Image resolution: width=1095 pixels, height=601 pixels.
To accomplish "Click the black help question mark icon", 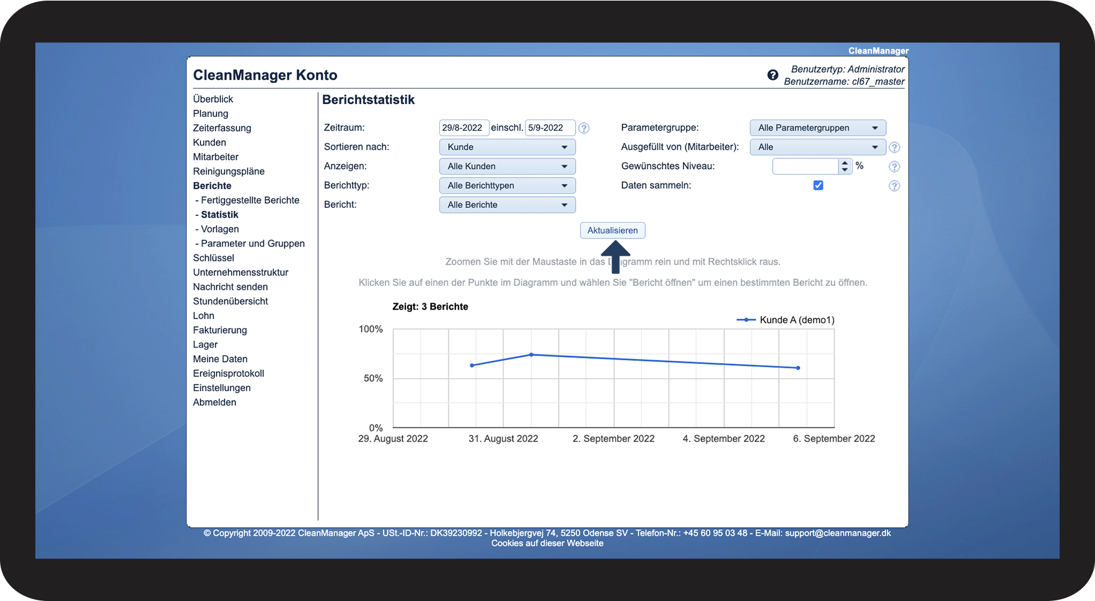I will [x=772, y=75].
